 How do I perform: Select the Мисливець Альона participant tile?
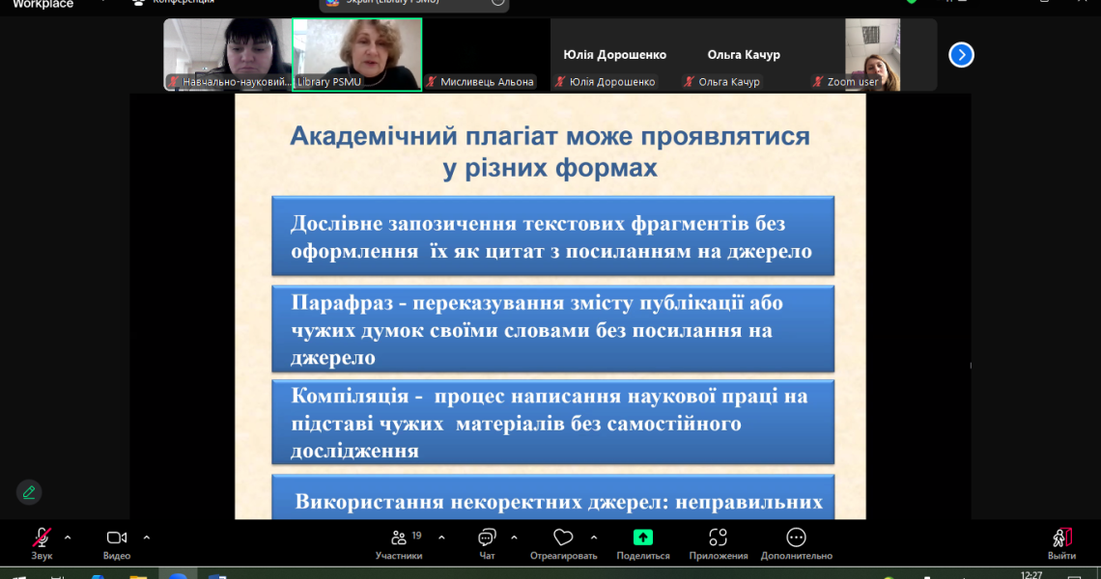[x=487, y=55]
